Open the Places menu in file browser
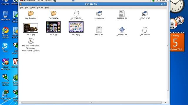This screenshot has width=188, height=105. 40,8
